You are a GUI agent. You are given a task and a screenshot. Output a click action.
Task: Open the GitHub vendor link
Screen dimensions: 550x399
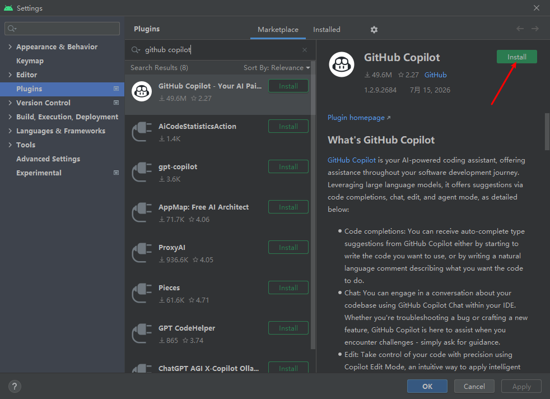pyautogui.click(x=435, y=75)
